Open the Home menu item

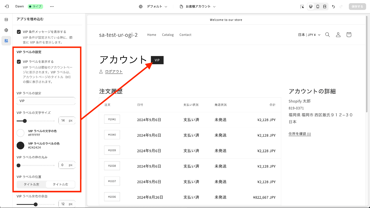coord(152,35)
